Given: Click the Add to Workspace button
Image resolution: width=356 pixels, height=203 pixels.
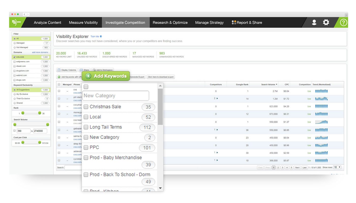Looking at the screenshot, I should (x=102, y=70).
